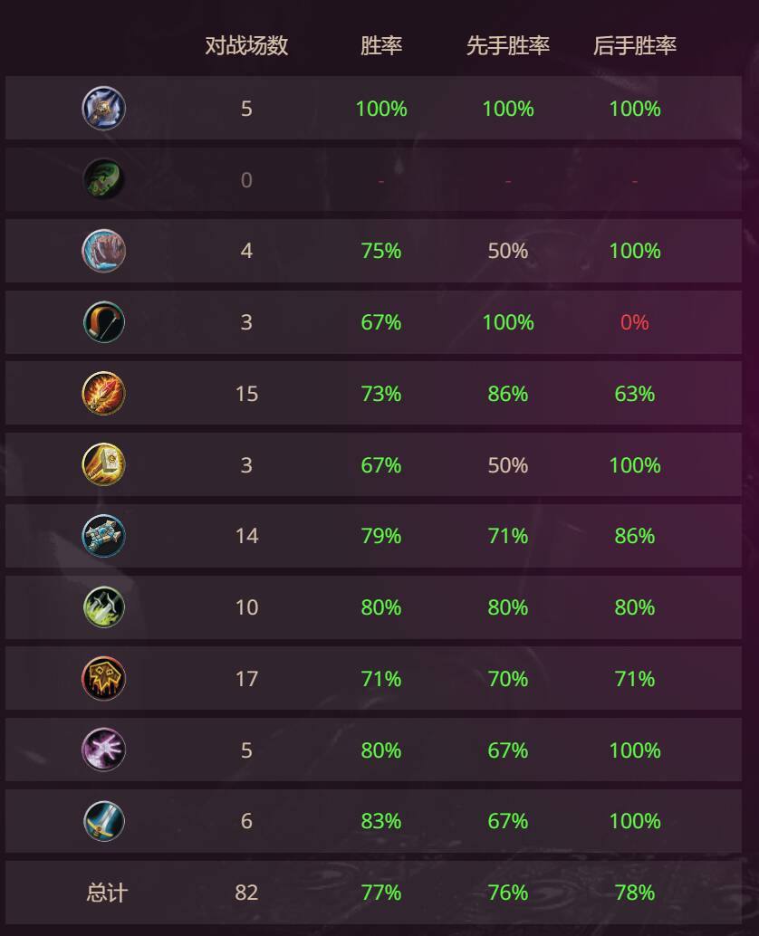Click the Rogue green daggers icon
759x936 pixels.
coord(103,607)
